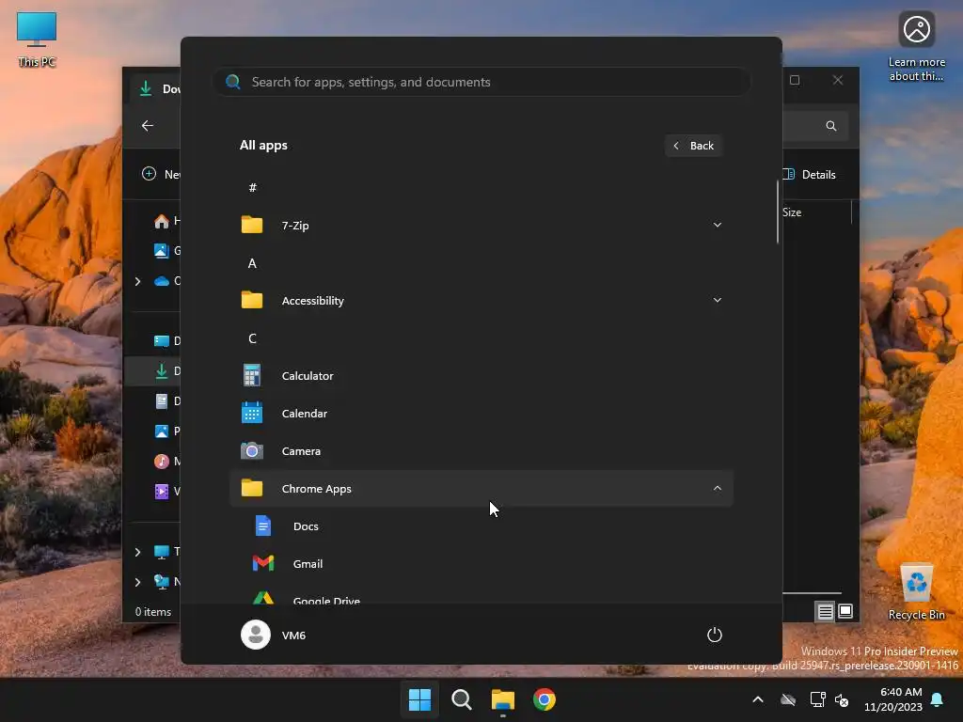Image resolution: width=963 pixels, height=722 pixels.
Task: Select the Documents folder in the sidebar
Action: (x=166, y=400)
